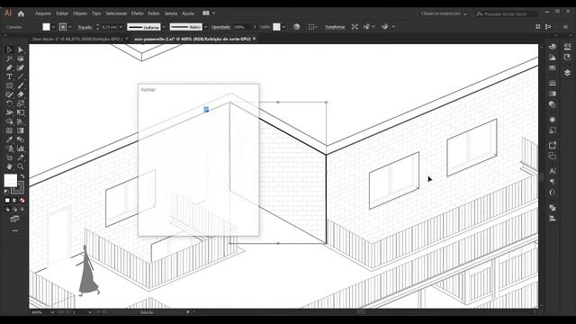
Task: Select the Eyedropper tool
Action: [x=9, y=139]
